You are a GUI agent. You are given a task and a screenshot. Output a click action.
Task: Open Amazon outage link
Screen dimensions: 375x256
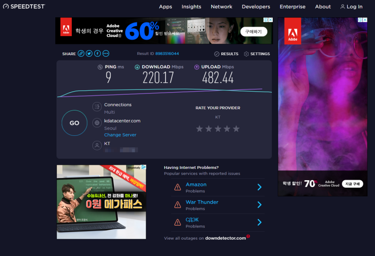196,184
